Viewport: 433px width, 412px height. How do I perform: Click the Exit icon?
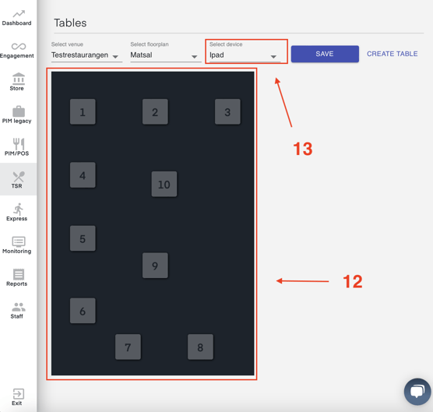click(19, 394)
